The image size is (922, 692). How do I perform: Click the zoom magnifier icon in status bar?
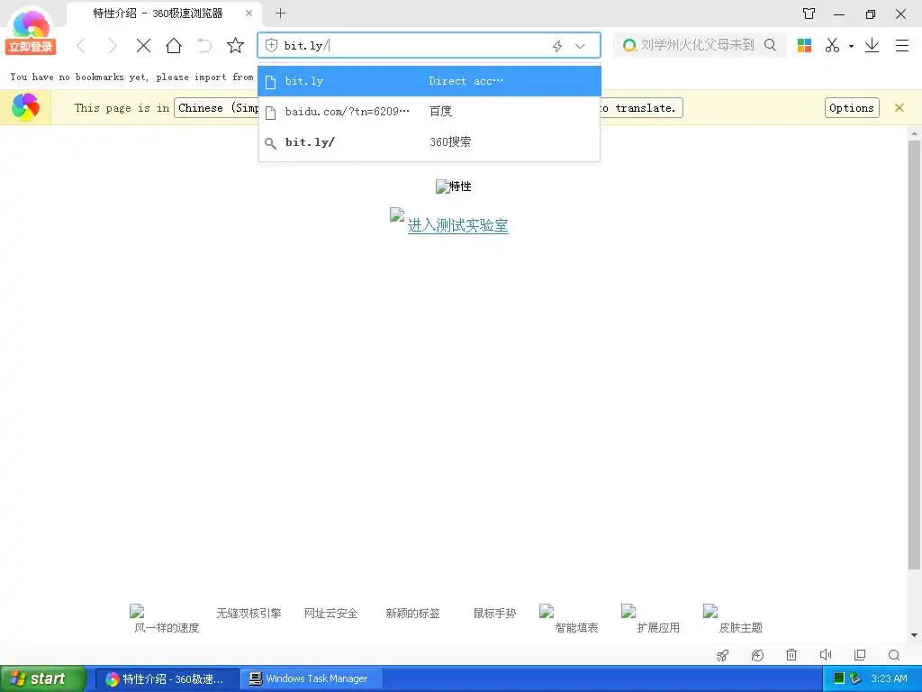pyautogui.click(x=894, y=655)
